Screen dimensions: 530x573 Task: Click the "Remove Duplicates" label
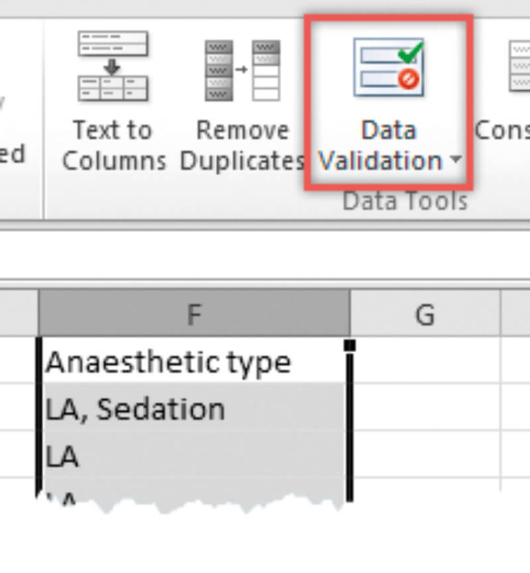click(x=242, y=146)
